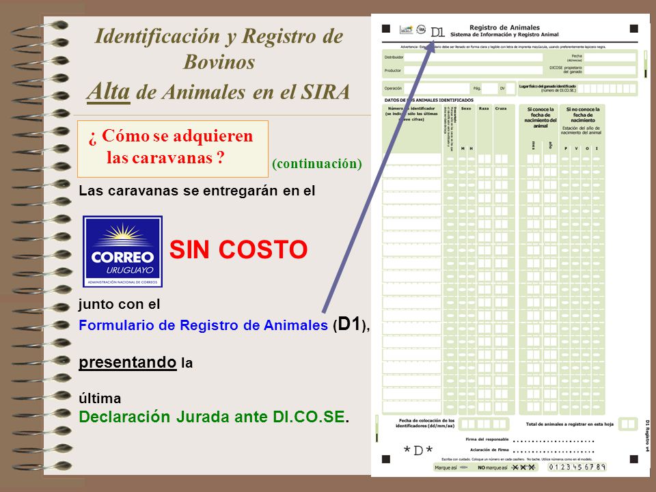Viewport: 656px width, 492px height.
Task: Click the 'Lugar físico del ganado identificado' boxes
Action: point(607,89)
